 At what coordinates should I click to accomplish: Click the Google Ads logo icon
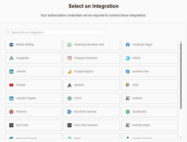pyautogui.click(x=11, y=58)
